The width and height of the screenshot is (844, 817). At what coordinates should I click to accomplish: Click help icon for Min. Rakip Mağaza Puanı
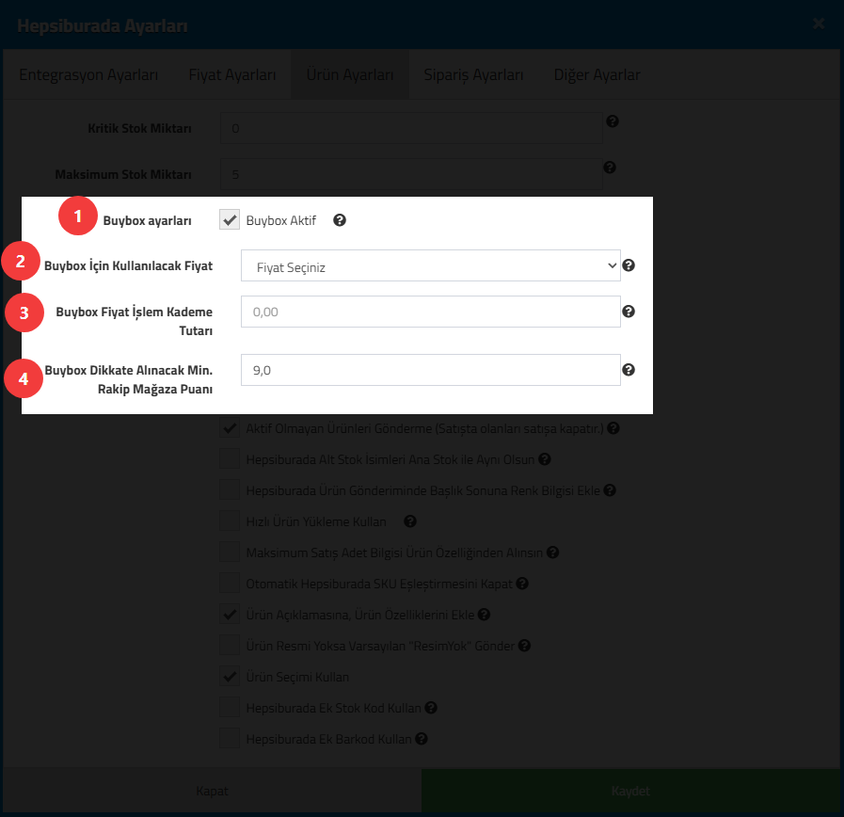tap(629, 370)
